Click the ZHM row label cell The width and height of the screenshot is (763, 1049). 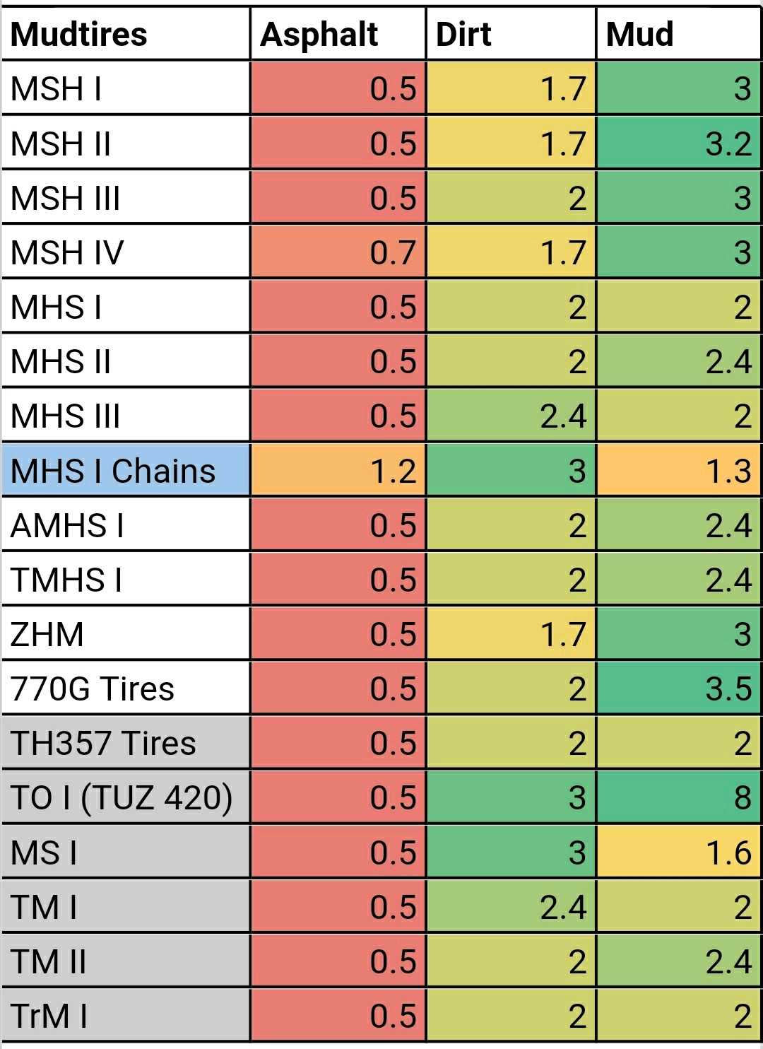pos(126,634)
